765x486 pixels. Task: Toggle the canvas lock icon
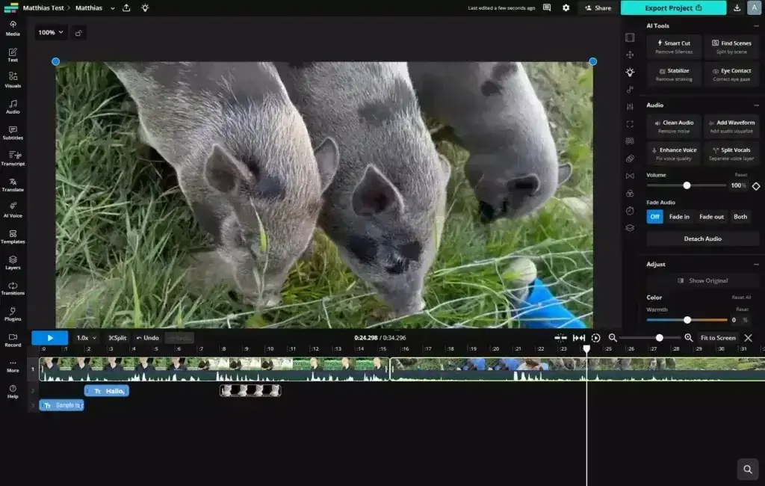pyautogui.click(x=78, y=33)
